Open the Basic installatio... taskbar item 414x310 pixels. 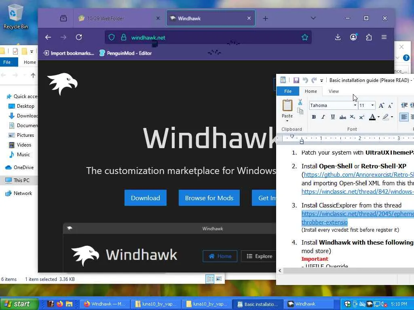(258, 304)
